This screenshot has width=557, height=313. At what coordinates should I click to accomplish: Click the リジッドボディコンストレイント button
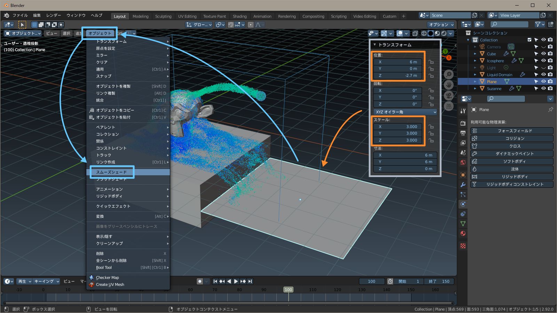coord(512,184)
